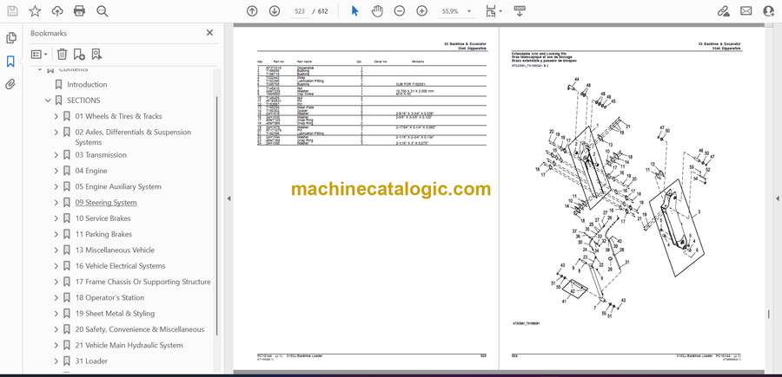The image size is (782, 377).
Task: Open the 13 Miscellaneous Vehicle bookmark
Action: click(x=115, y=250)
